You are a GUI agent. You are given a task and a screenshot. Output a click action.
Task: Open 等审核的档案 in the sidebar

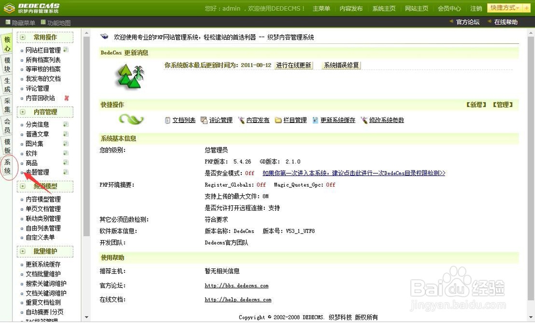43,69
